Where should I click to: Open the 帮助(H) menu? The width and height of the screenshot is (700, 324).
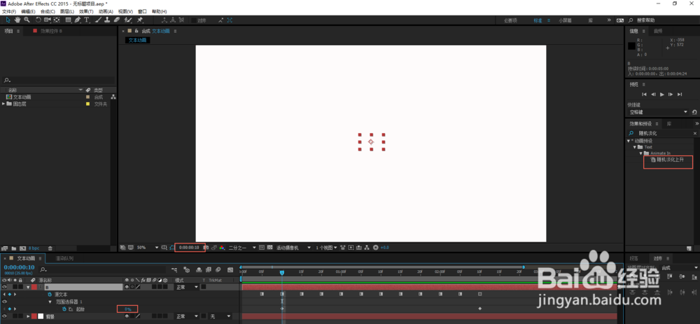[x=160, y=11]
